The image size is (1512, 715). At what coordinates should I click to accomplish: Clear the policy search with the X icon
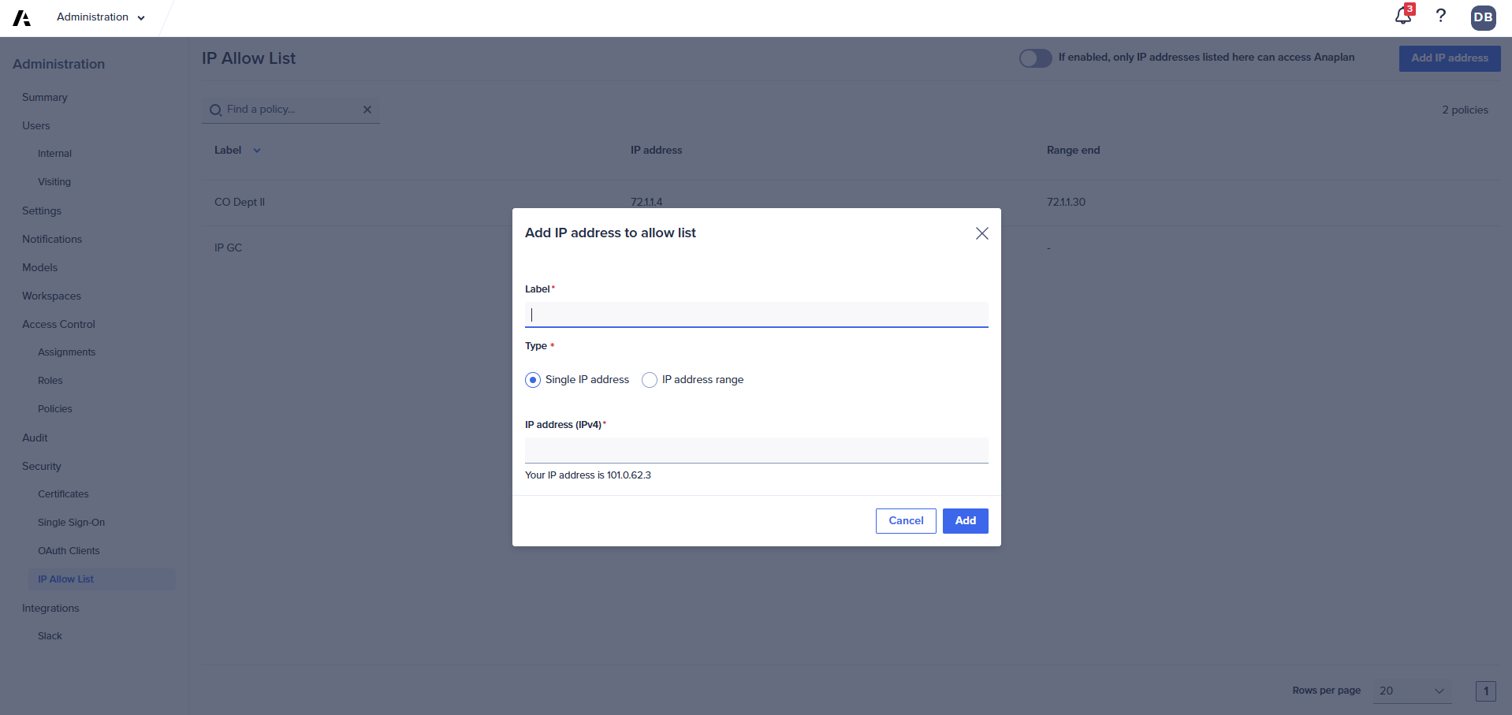pyautogui.click(x=367, y=110)
